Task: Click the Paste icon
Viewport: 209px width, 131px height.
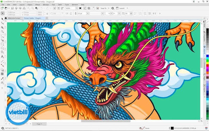Action: 37,8
